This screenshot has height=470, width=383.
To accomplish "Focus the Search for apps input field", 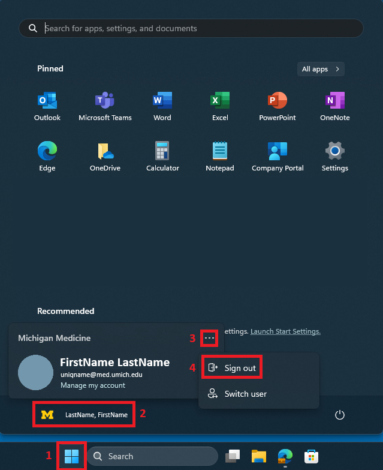I will pos(191,28).
